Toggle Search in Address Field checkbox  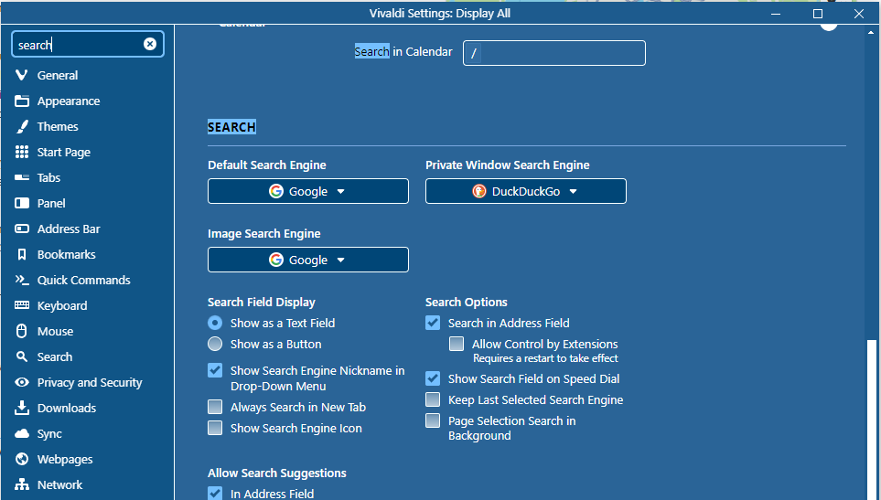point(433,323)
